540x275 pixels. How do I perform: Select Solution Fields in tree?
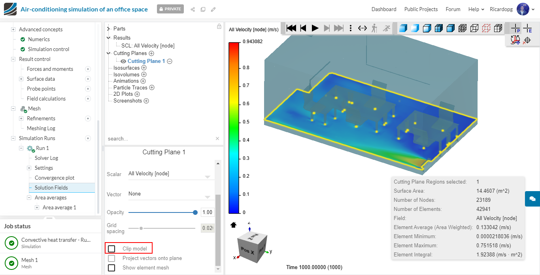(51, 188)
